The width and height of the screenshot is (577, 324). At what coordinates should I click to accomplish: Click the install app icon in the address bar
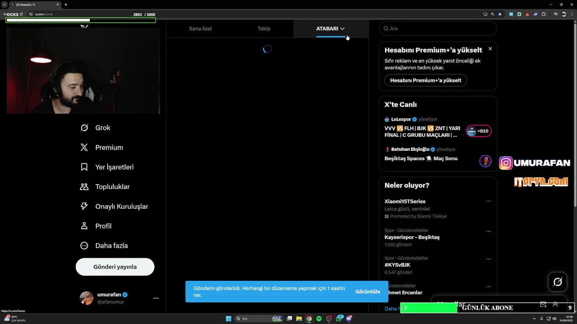pyautogui.click(x=485, y=14)
